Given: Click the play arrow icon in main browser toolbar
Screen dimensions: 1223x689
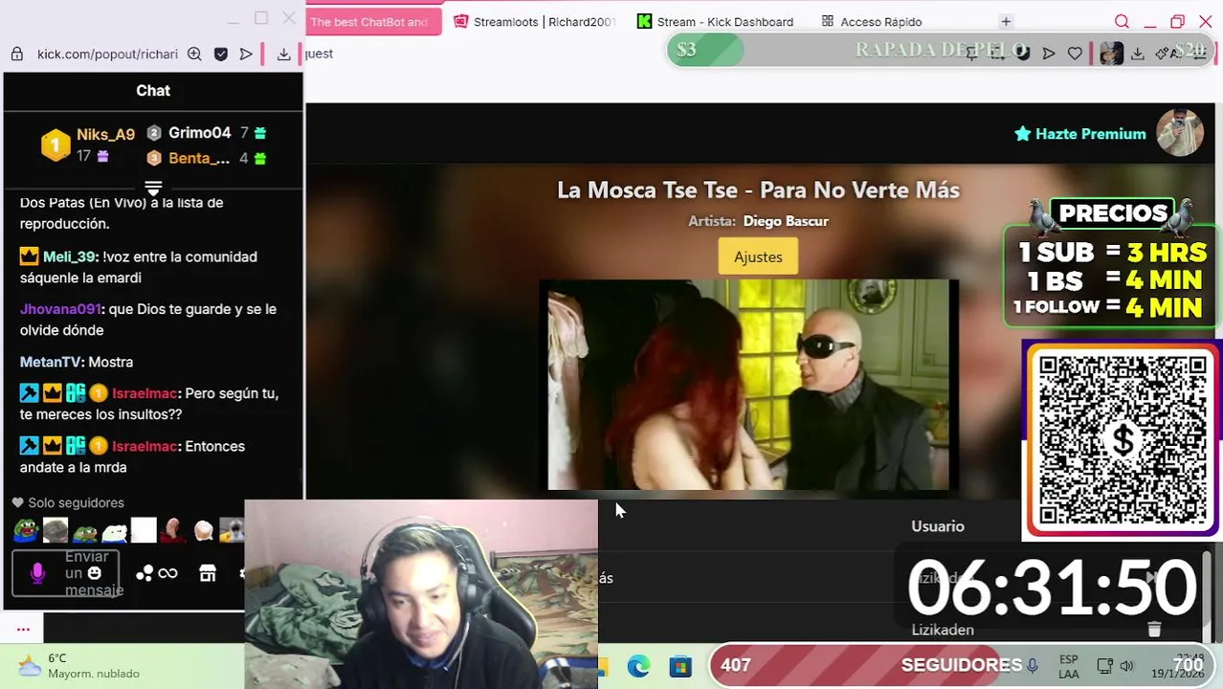Looking at the screenshot, I should coord(1049,54).
